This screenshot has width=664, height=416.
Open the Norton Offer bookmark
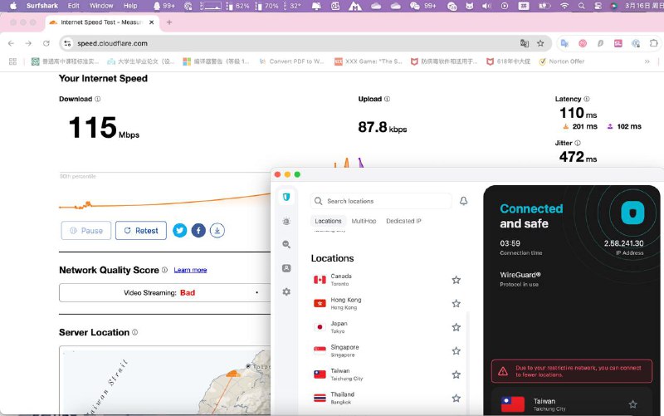(x=562, y=61)
